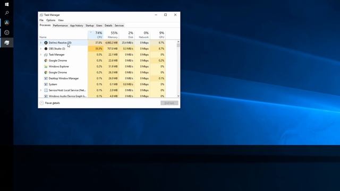Open the Windows Start button
Image resolution: width=340 pixels, height=191 pixels.
click(x=7, y=4)
